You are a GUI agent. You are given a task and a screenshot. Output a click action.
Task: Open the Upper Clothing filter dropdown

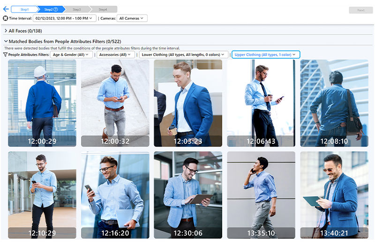pos(265,55)
